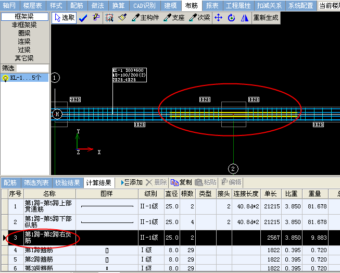
Task: Click the stirrup shape icon in row 4
Action: click(x=107, y=251)
